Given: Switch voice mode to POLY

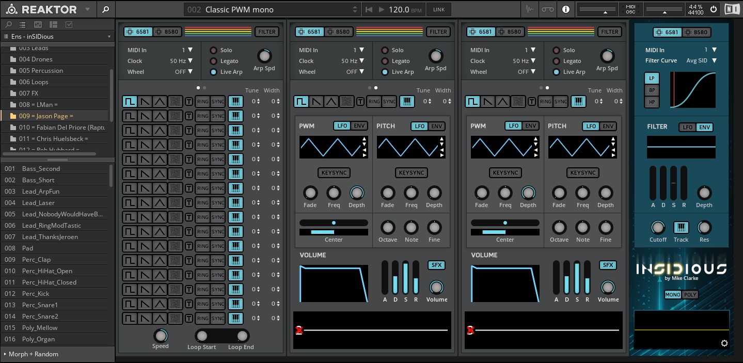Looking at the screenshot, I should (x=690, y=295).
